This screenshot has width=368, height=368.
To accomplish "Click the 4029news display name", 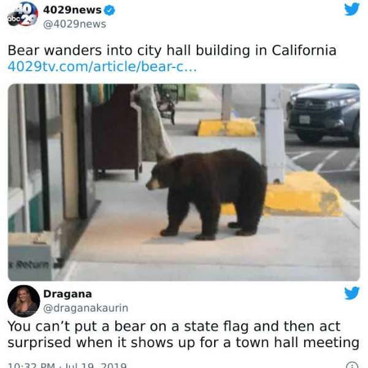I will pos(72,10).
